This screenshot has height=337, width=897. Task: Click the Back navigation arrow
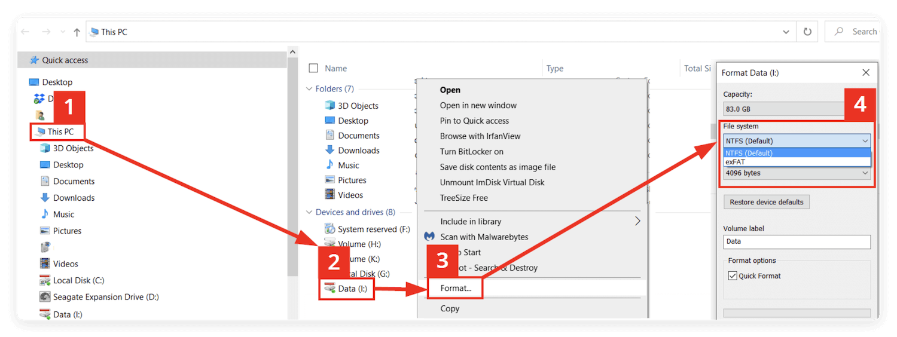click(26, 32)
